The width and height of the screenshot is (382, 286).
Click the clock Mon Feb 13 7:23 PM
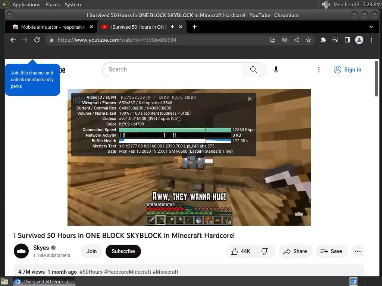click(x=357, y=4)
